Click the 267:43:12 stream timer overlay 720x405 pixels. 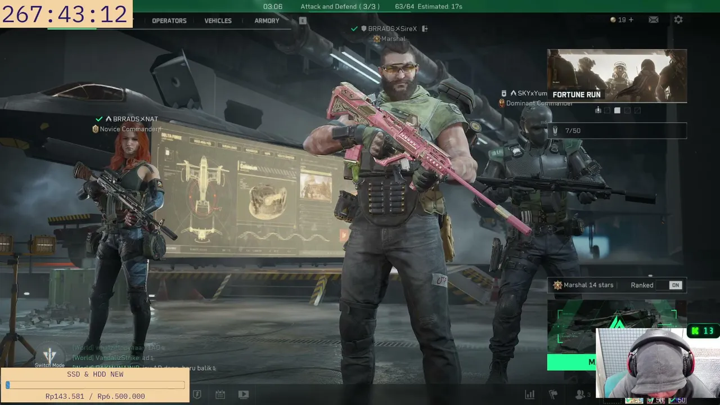pos(65,14)
